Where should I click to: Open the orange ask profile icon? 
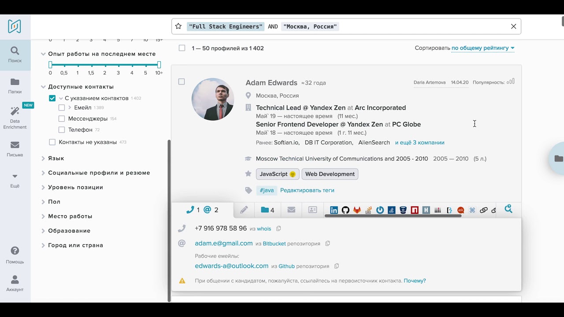tap(461, 210)
